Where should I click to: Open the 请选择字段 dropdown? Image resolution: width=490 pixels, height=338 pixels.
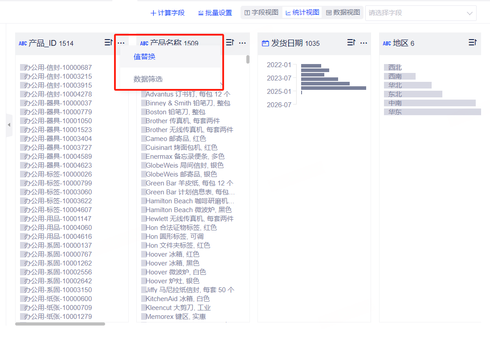(x=414, y=13)
